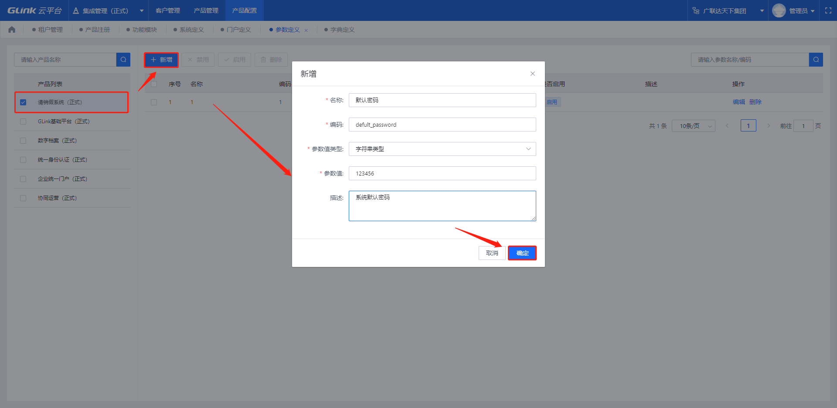Open 产品管理 menu

(x=206, y=10)
